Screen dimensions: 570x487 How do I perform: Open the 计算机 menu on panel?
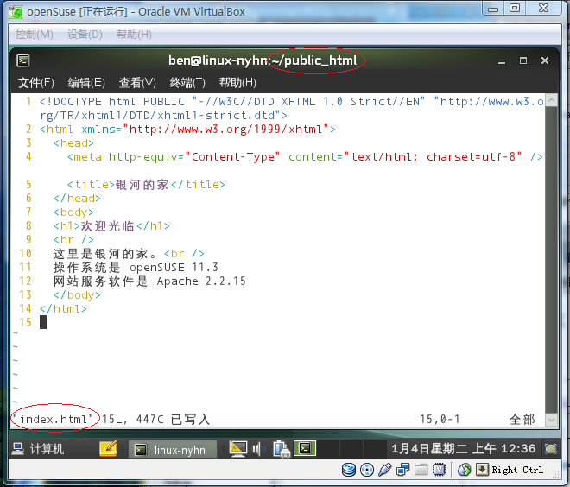coord(38,449)
